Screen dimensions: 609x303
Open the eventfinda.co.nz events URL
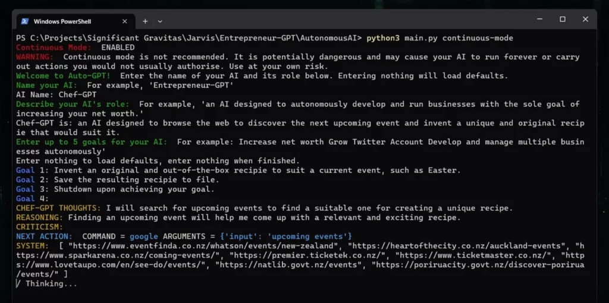tap(203, 246)
